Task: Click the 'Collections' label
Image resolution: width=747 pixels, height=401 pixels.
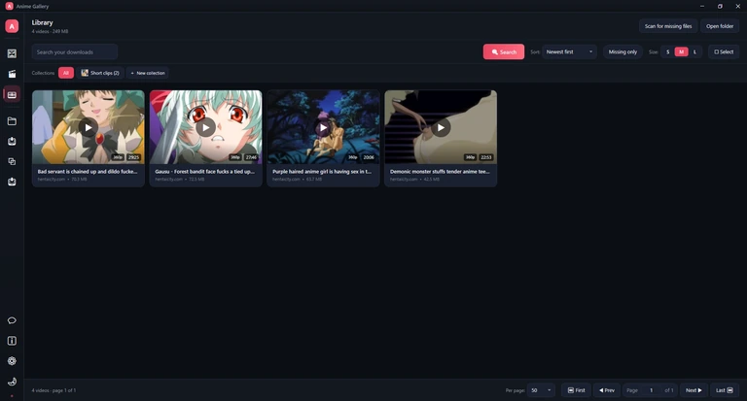Action: 44,73
